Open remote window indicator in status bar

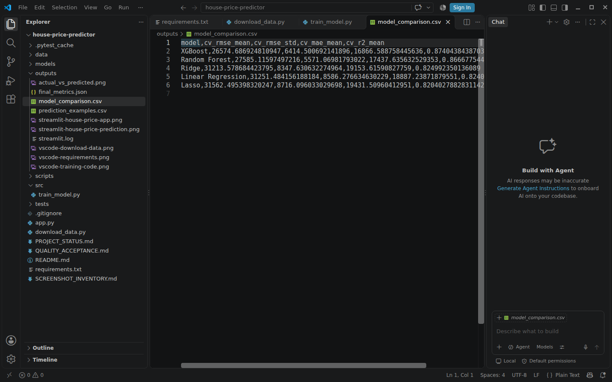[9, 375]
